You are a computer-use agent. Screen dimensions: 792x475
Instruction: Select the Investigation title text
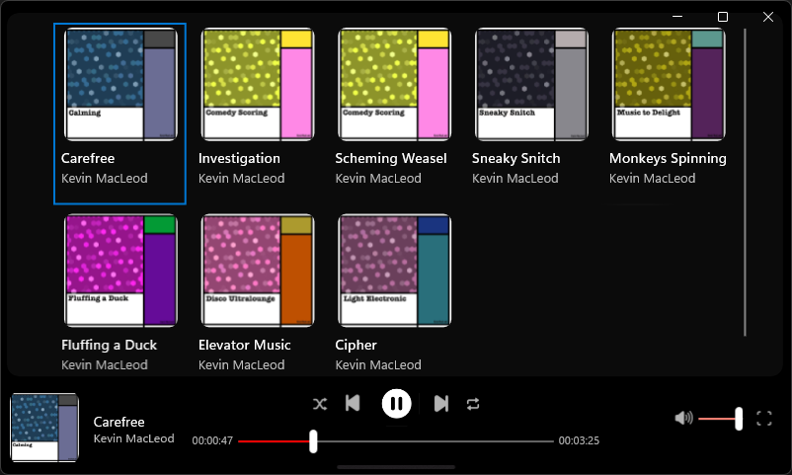tap(239, 158)
